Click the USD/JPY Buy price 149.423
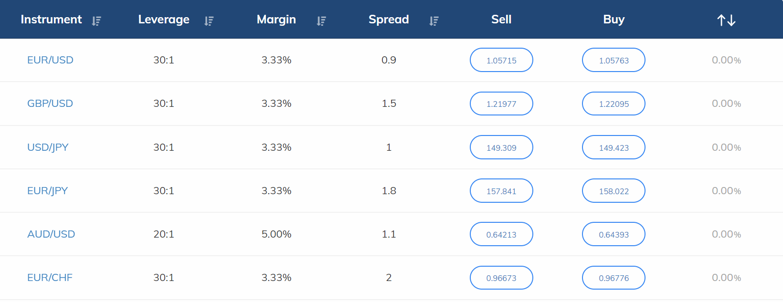Image resolution: width=783 pixels, height=302 pixels. pyautogui.click(x=614, y=147)
